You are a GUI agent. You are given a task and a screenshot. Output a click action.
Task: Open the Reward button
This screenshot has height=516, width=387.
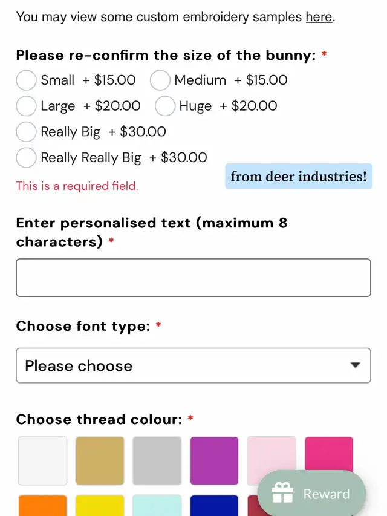pyautogui.click(x=312, y=494)
